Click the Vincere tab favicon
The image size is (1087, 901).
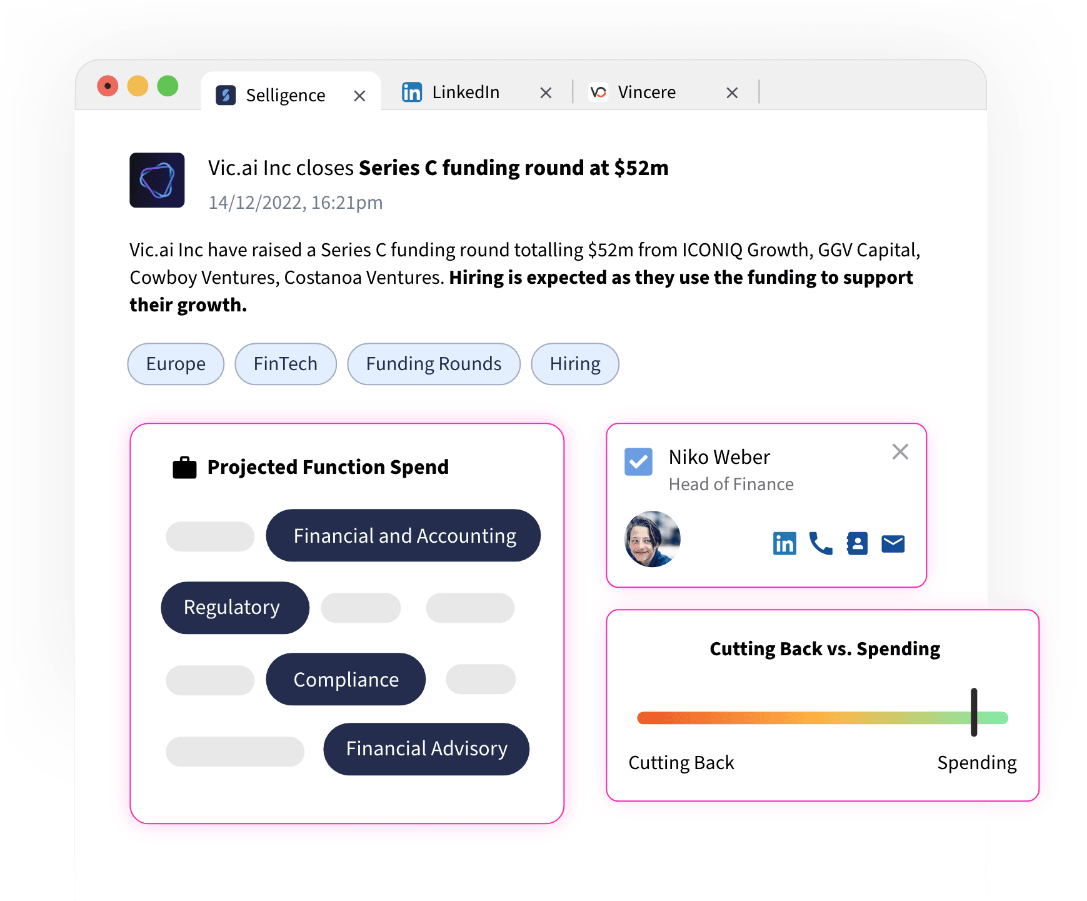598,92
